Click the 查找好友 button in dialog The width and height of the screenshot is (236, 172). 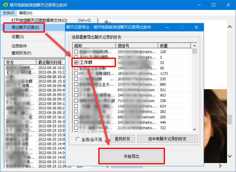point(122,139)
